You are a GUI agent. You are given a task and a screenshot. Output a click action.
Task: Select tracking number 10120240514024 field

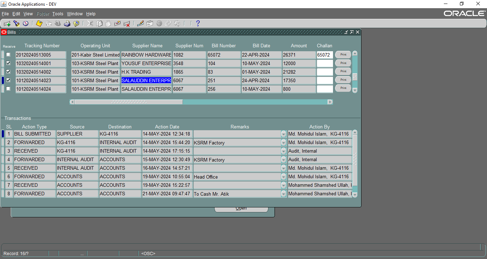tap(41, 89)
